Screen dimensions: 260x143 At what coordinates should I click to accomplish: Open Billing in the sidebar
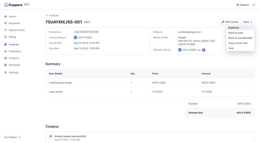12,37
